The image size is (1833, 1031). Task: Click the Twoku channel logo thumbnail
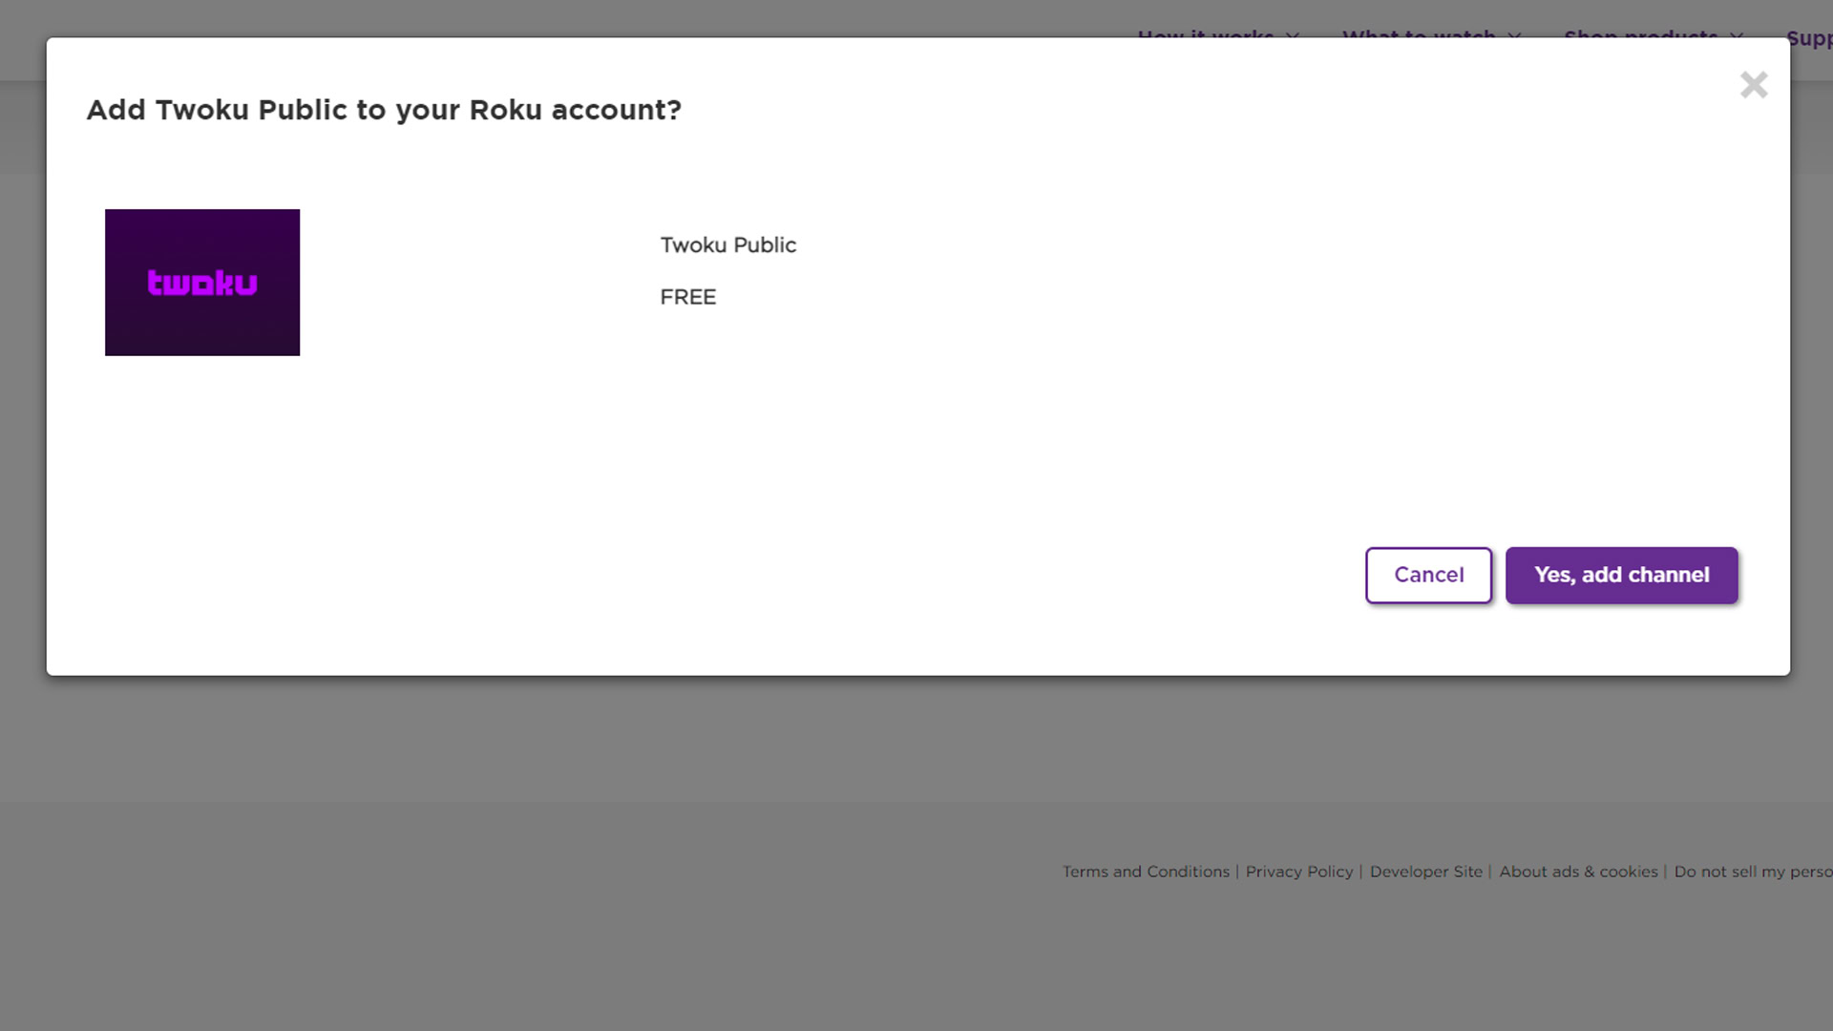(x=201, y=282)
